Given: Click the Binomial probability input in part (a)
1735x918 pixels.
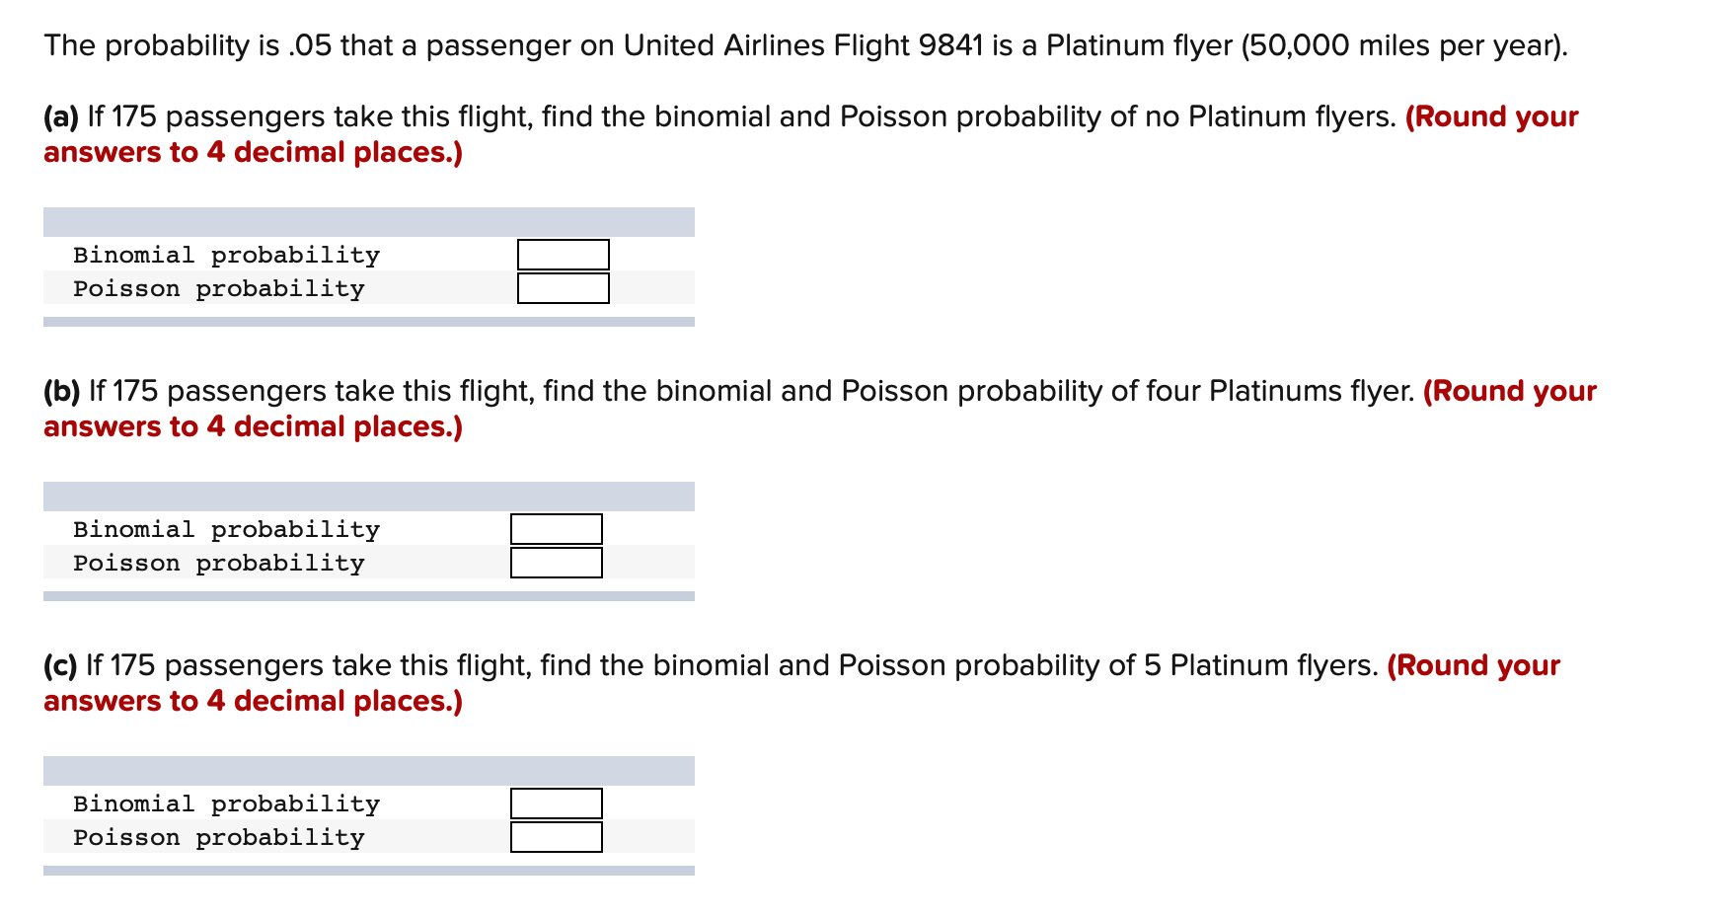Looking at the screenshot, I should click(563, 255).
